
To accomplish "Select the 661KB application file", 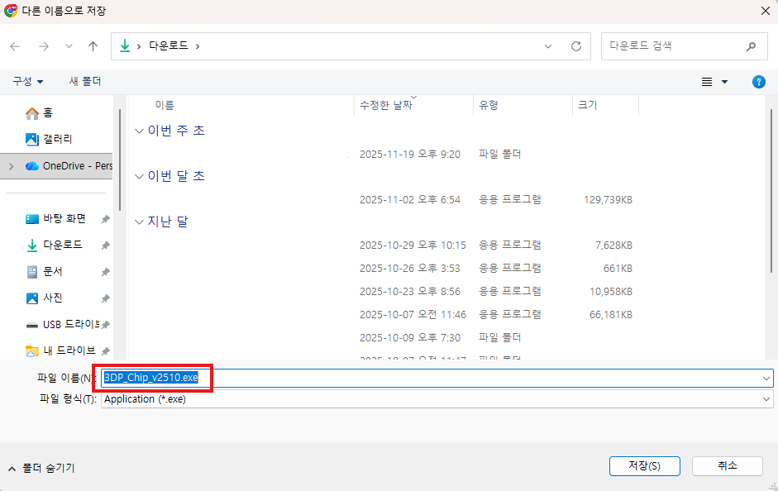I will 384,269.
